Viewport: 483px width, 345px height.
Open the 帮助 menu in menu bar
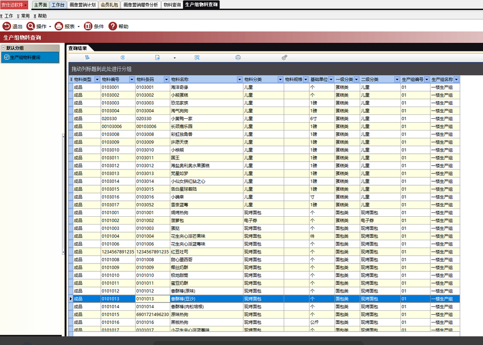point(40,16)
